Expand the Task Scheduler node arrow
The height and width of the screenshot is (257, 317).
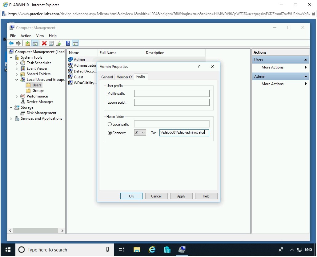click(x=17, y=63)
